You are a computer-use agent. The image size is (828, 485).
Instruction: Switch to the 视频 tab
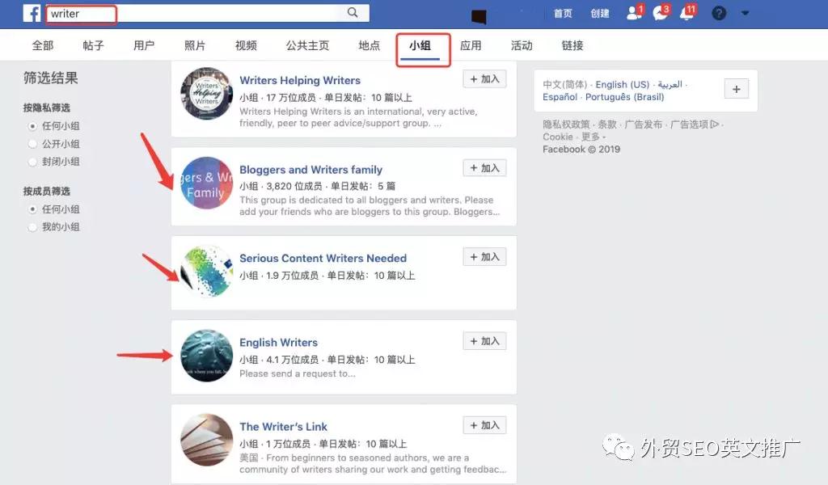click(x=246, y=45)
